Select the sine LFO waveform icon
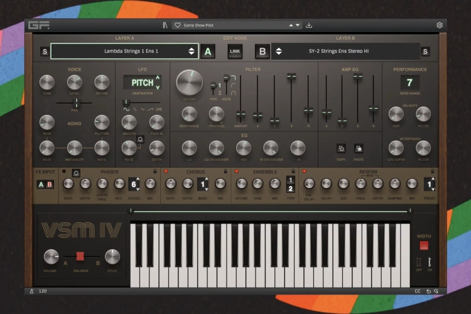The image size is (471, 314). [x=126, y=109]
